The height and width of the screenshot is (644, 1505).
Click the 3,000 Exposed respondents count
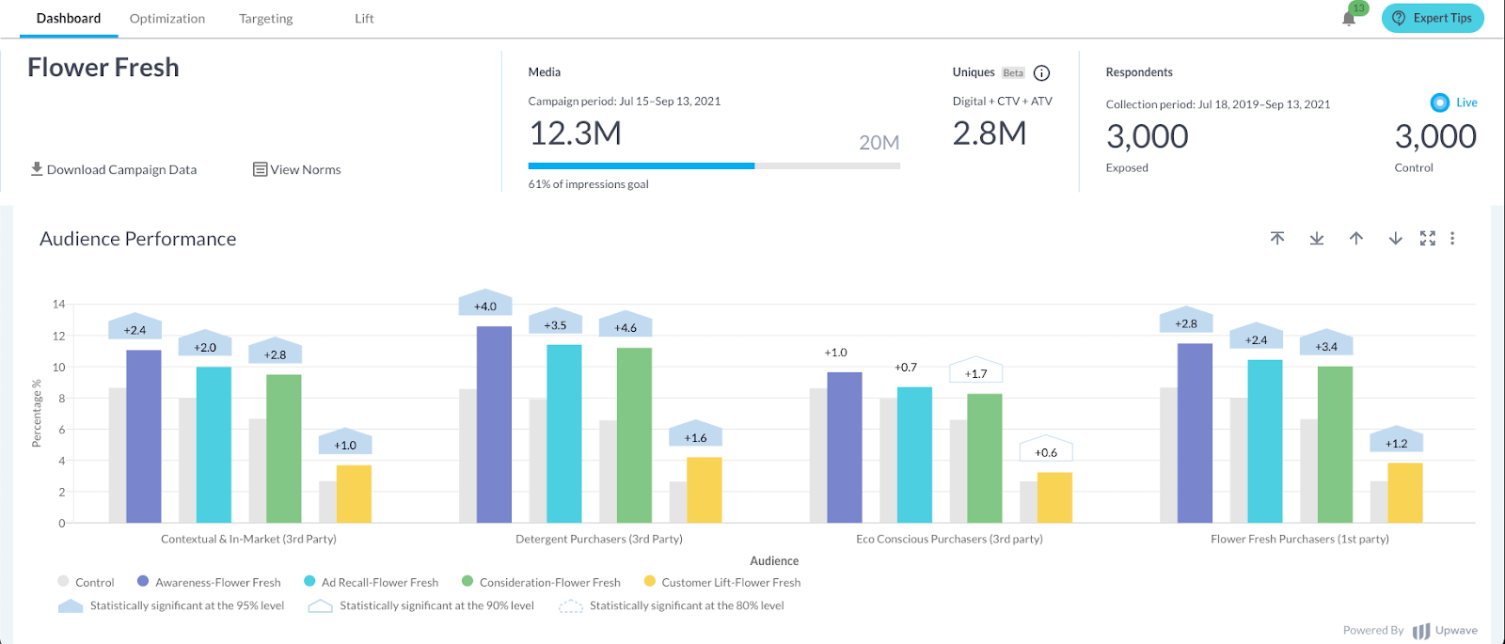click(1148, 137)
